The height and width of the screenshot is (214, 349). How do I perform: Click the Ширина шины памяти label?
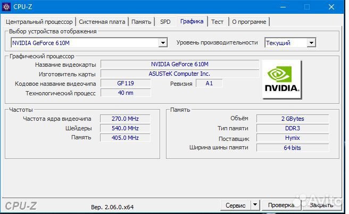coord(219,148)
